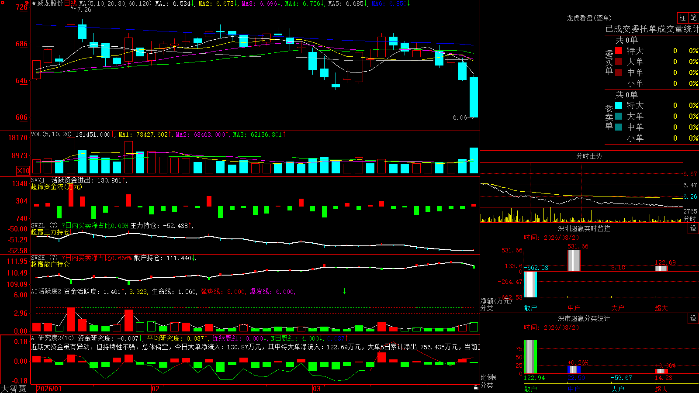Viewport: 699px width, 393px height.
Task: Switch order view with the 柱 button
Action: (682, 17)
